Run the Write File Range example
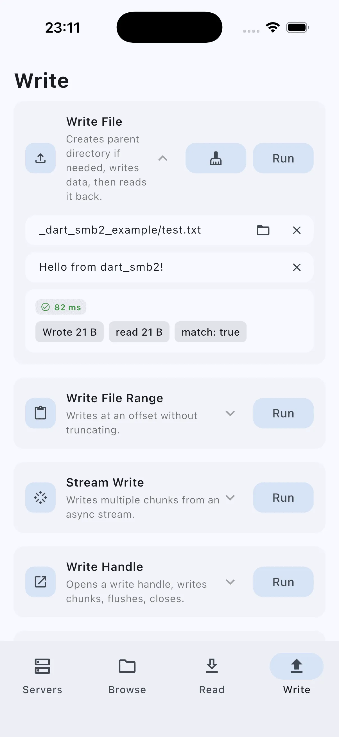The width and height of the screenshot is (339, 737). (x=283, y=413)
